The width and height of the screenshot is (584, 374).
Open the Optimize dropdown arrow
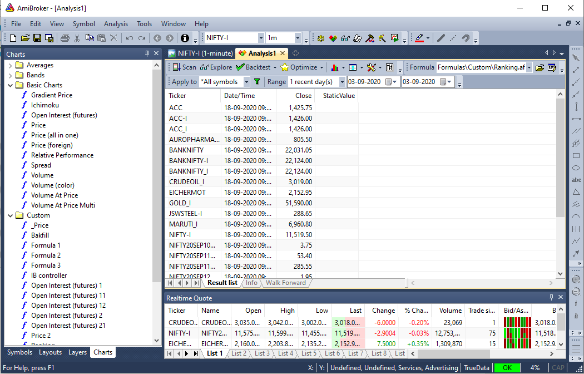(321, 67)
